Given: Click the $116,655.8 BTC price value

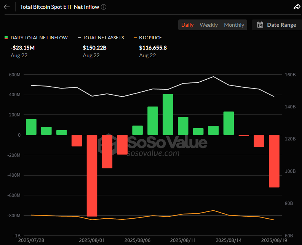Looking at the screenshot, I should coord(153,48).
